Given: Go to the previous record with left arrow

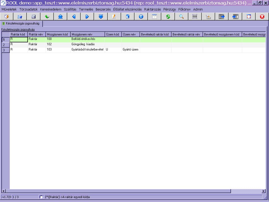Looking at the screenshot, I should (74, 17).
